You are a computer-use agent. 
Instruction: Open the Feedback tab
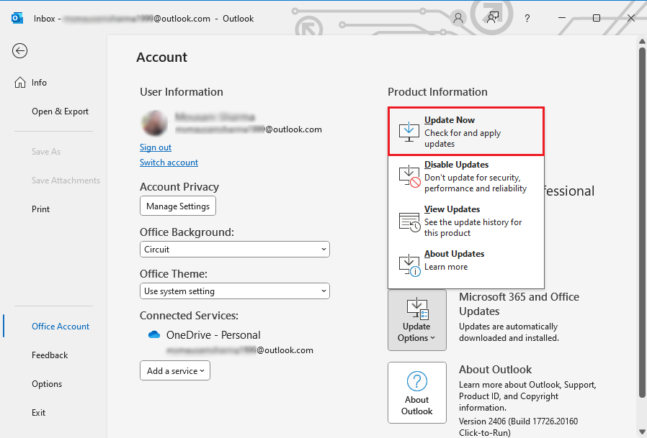tap(50, 355)
